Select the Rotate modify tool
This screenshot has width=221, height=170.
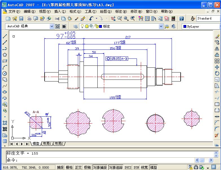pos(217,73)
